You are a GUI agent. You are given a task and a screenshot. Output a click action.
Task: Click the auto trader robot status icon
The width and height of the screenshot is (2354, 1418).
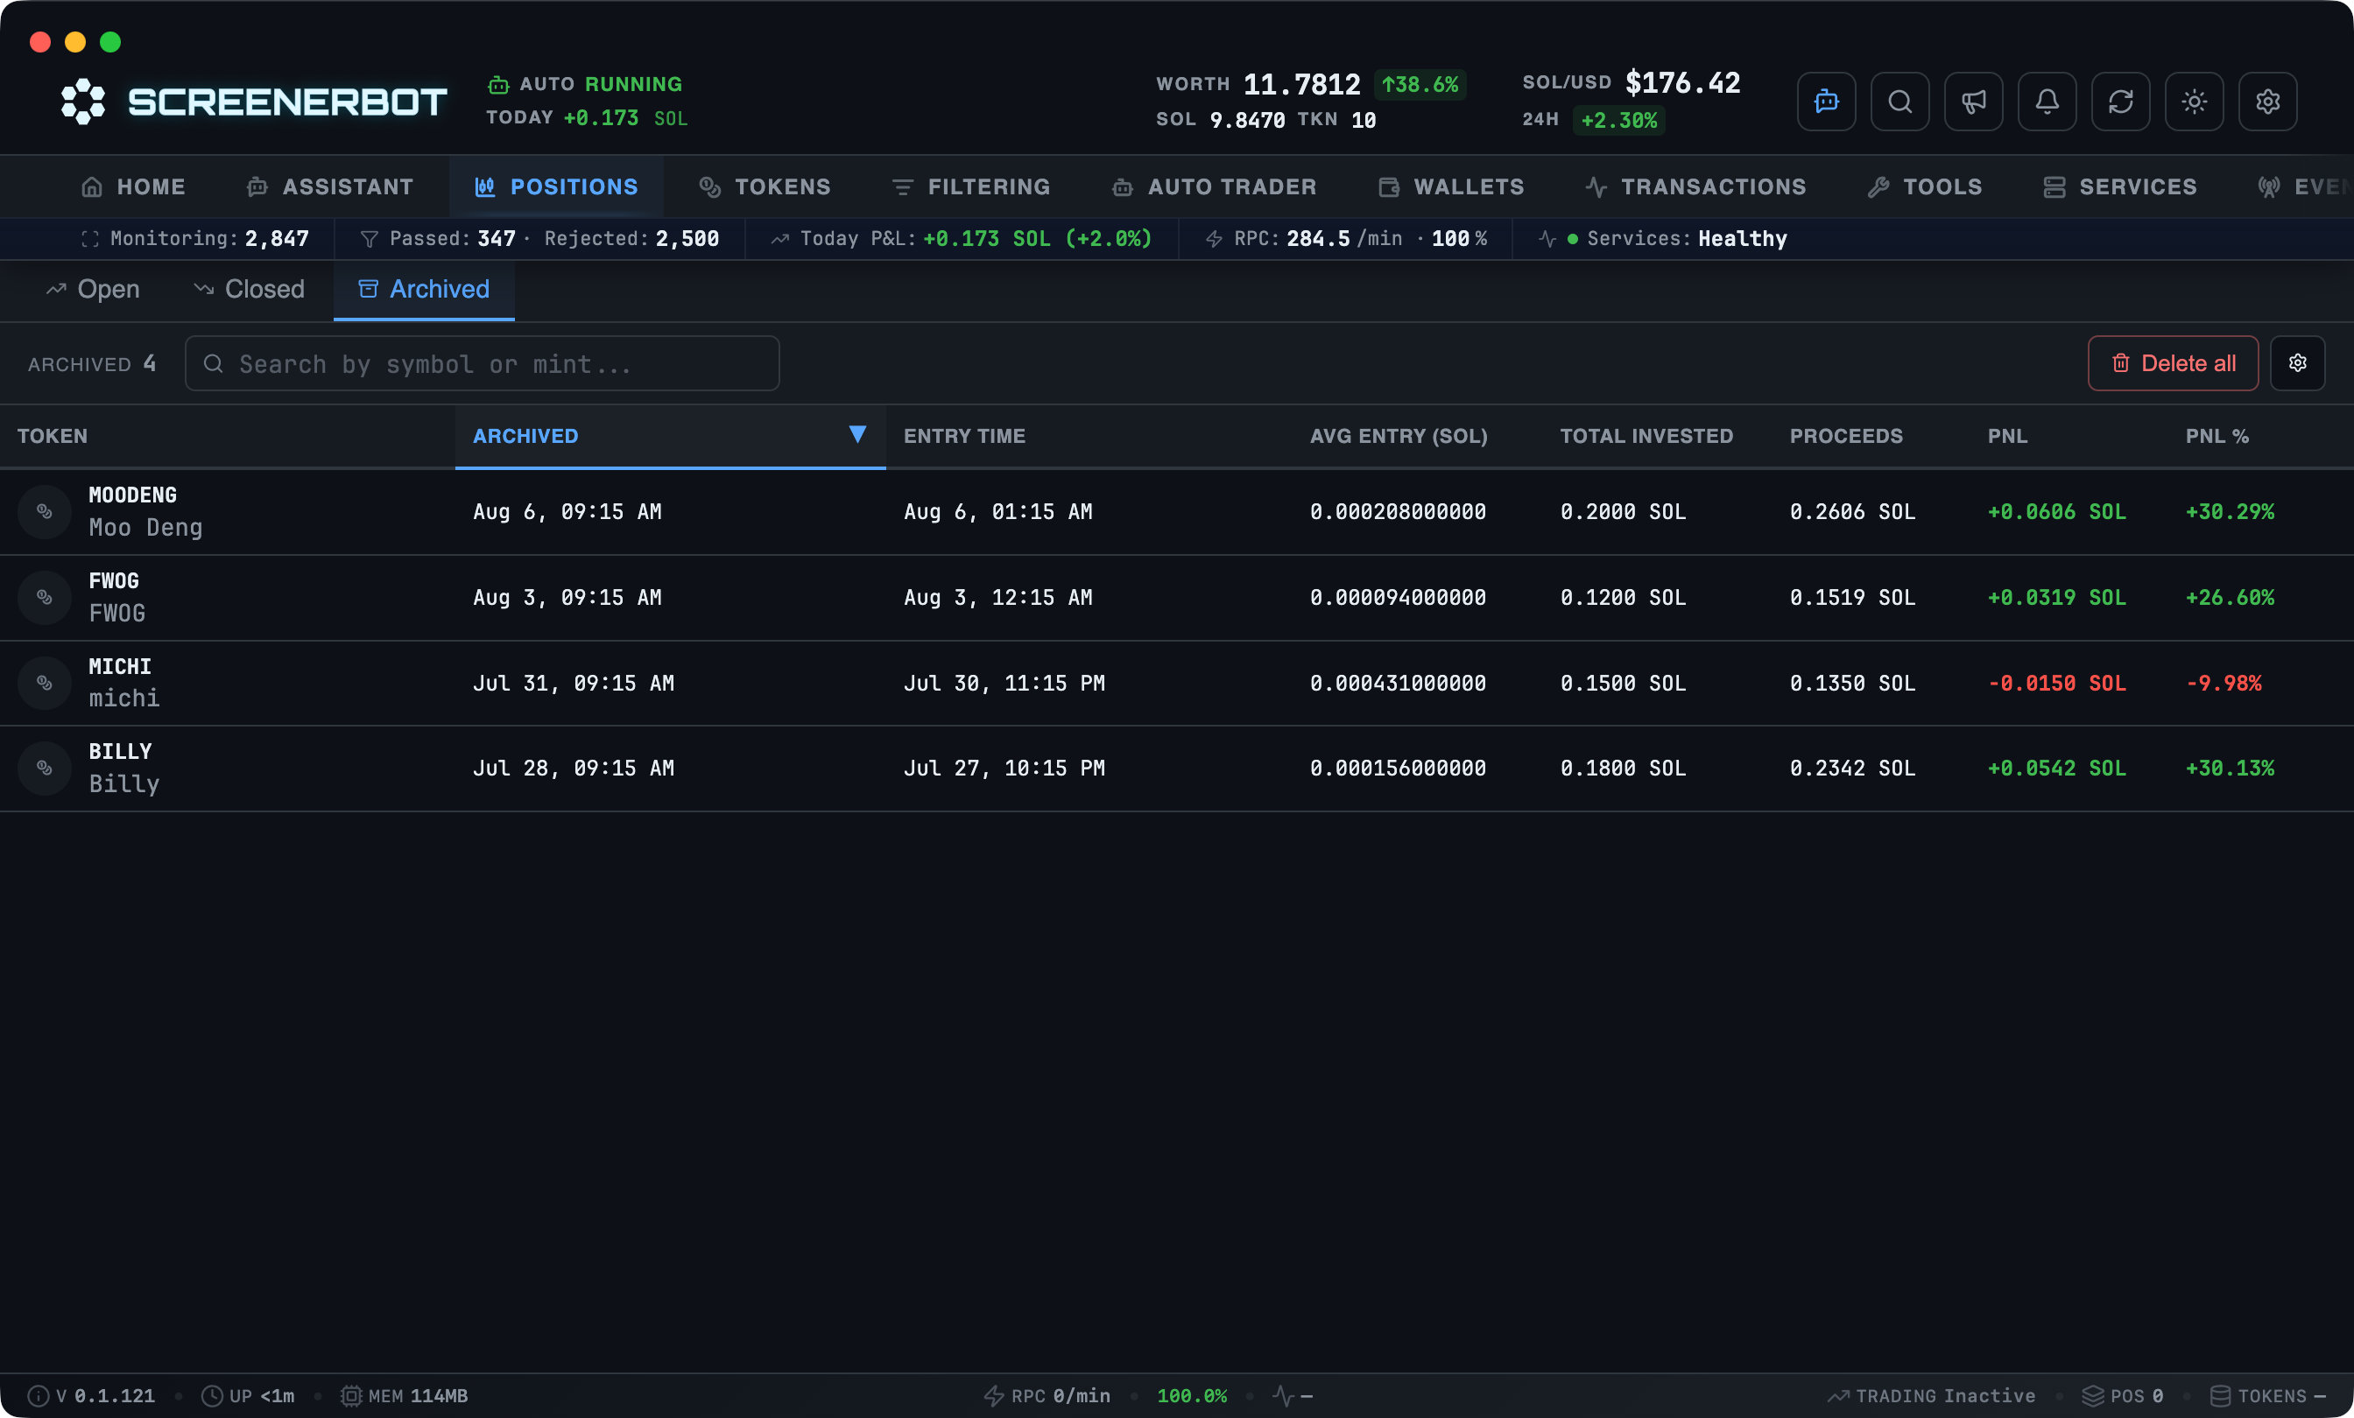[497, 85]
